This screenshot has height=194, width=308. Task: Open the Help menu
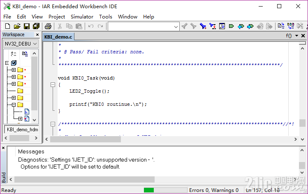(148, 17)
